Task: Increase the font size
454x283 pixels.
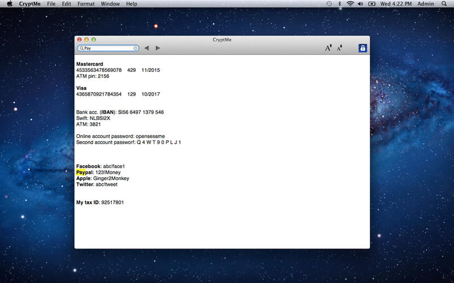Action: (328, 48)
